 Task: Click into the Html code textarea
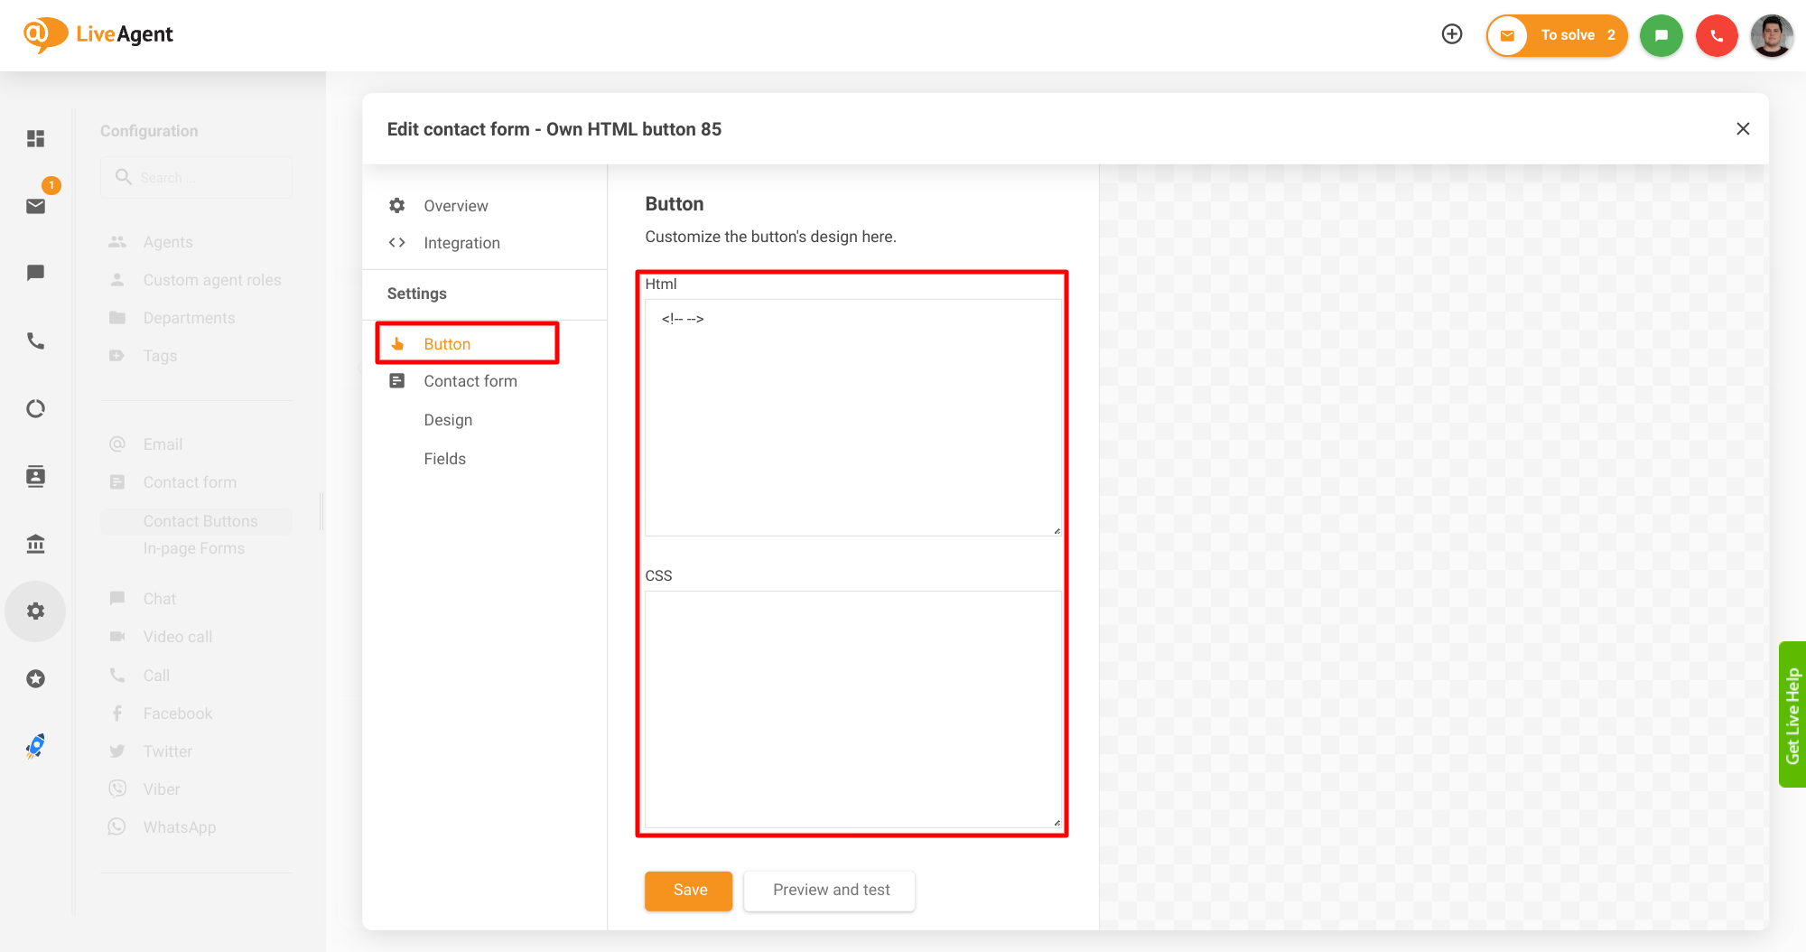852,415
